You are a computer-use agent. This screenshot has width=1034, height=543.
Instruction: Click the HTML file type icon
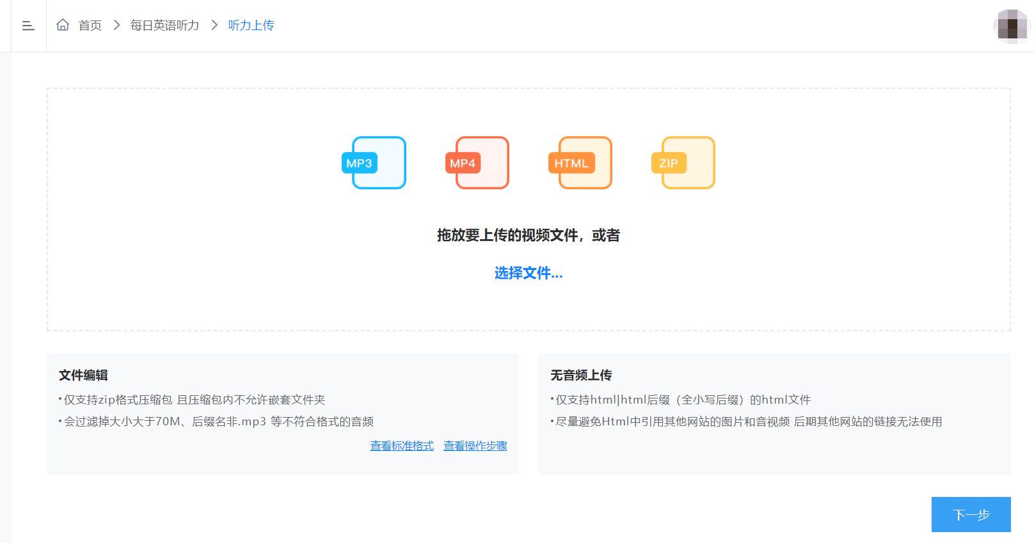coord(580,163)
